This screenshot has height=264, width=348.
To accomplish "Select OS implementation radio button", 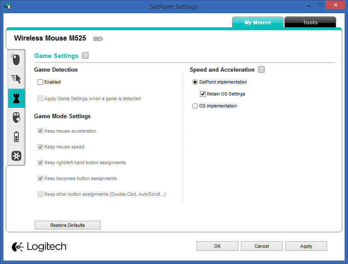I will click(195, 106).
